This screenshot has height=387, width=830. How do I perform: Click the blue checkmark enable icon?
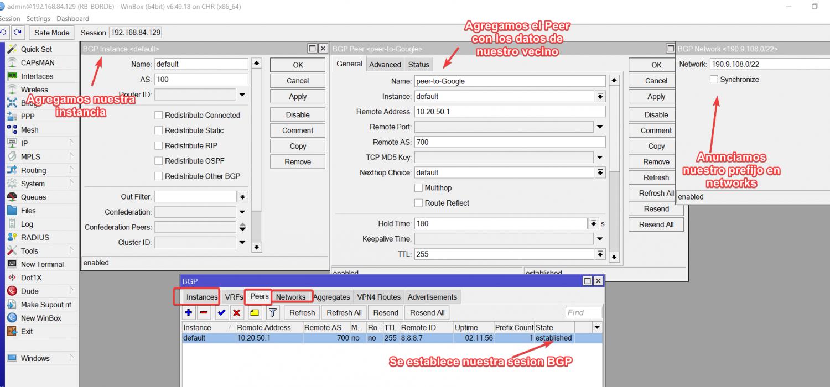[221, 313]
